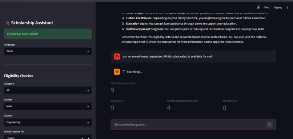Open the Deploy option

point(278,8)
